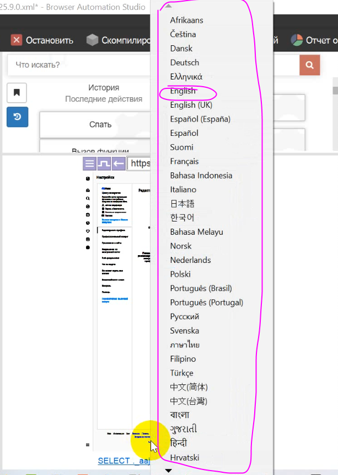338x475 pixels.
Task: Click the Спать action button
Action: point(100,124)
